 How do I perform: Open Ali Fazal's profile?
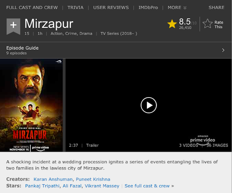click(72, 186)
